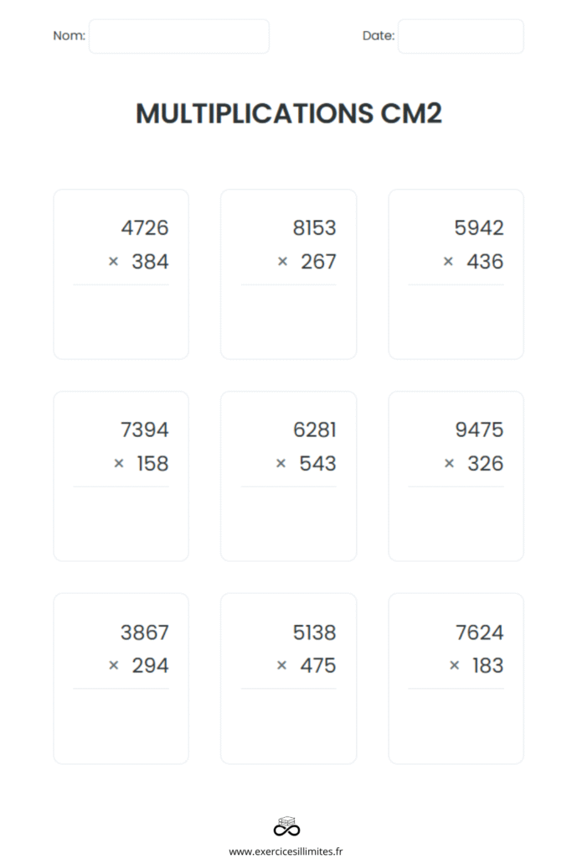Screen dimensions: 572x859
Task: Open the www.exercicesillimites.fr link
Action: [x=286, y=851]
